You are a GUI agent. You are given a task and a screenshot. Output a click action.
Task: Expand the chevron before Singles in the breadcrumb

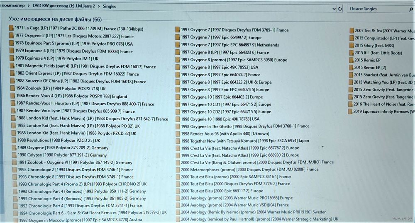[99, 6]
